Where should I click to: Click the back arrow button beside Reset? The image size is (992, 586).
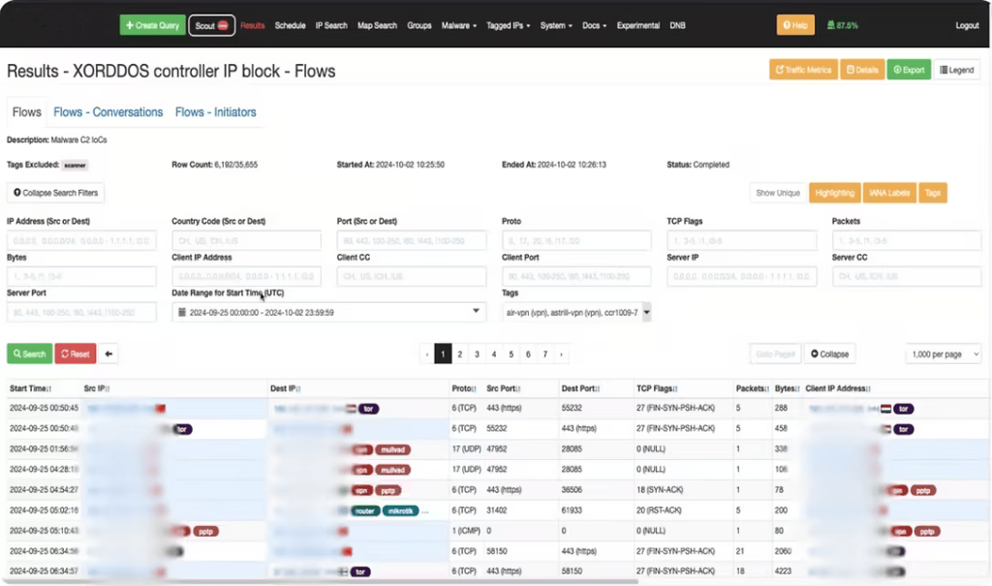click(x=109, y=354)
